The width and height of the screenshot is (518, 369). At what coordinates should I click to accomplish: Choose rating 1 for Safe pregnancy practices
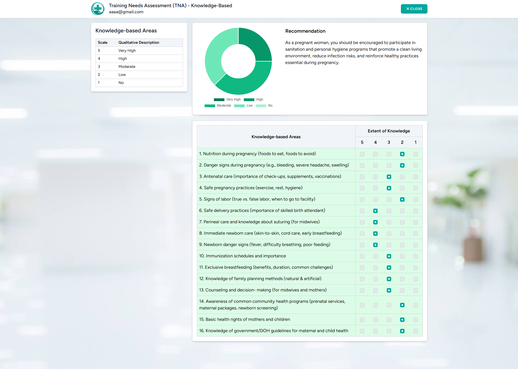[416, 188]
